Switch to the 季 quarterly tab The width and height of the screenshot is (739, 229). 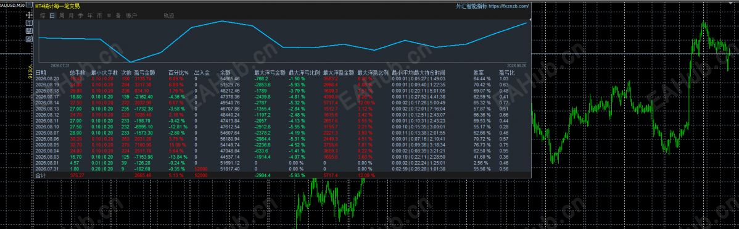(81, 15)
